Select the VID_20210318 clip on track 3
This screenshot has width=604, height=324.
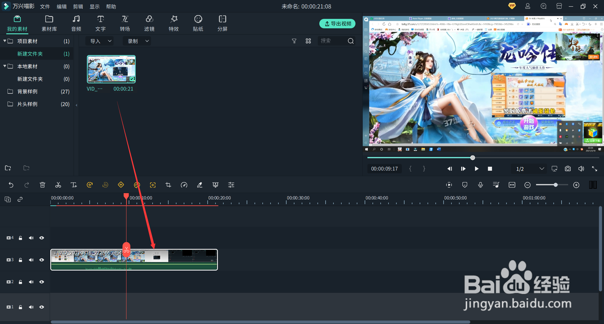(134, 260)
